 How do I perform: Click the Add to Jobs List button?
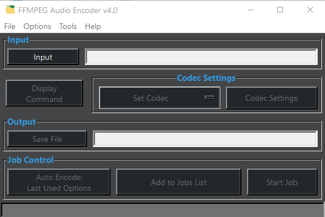pos(179,182)
